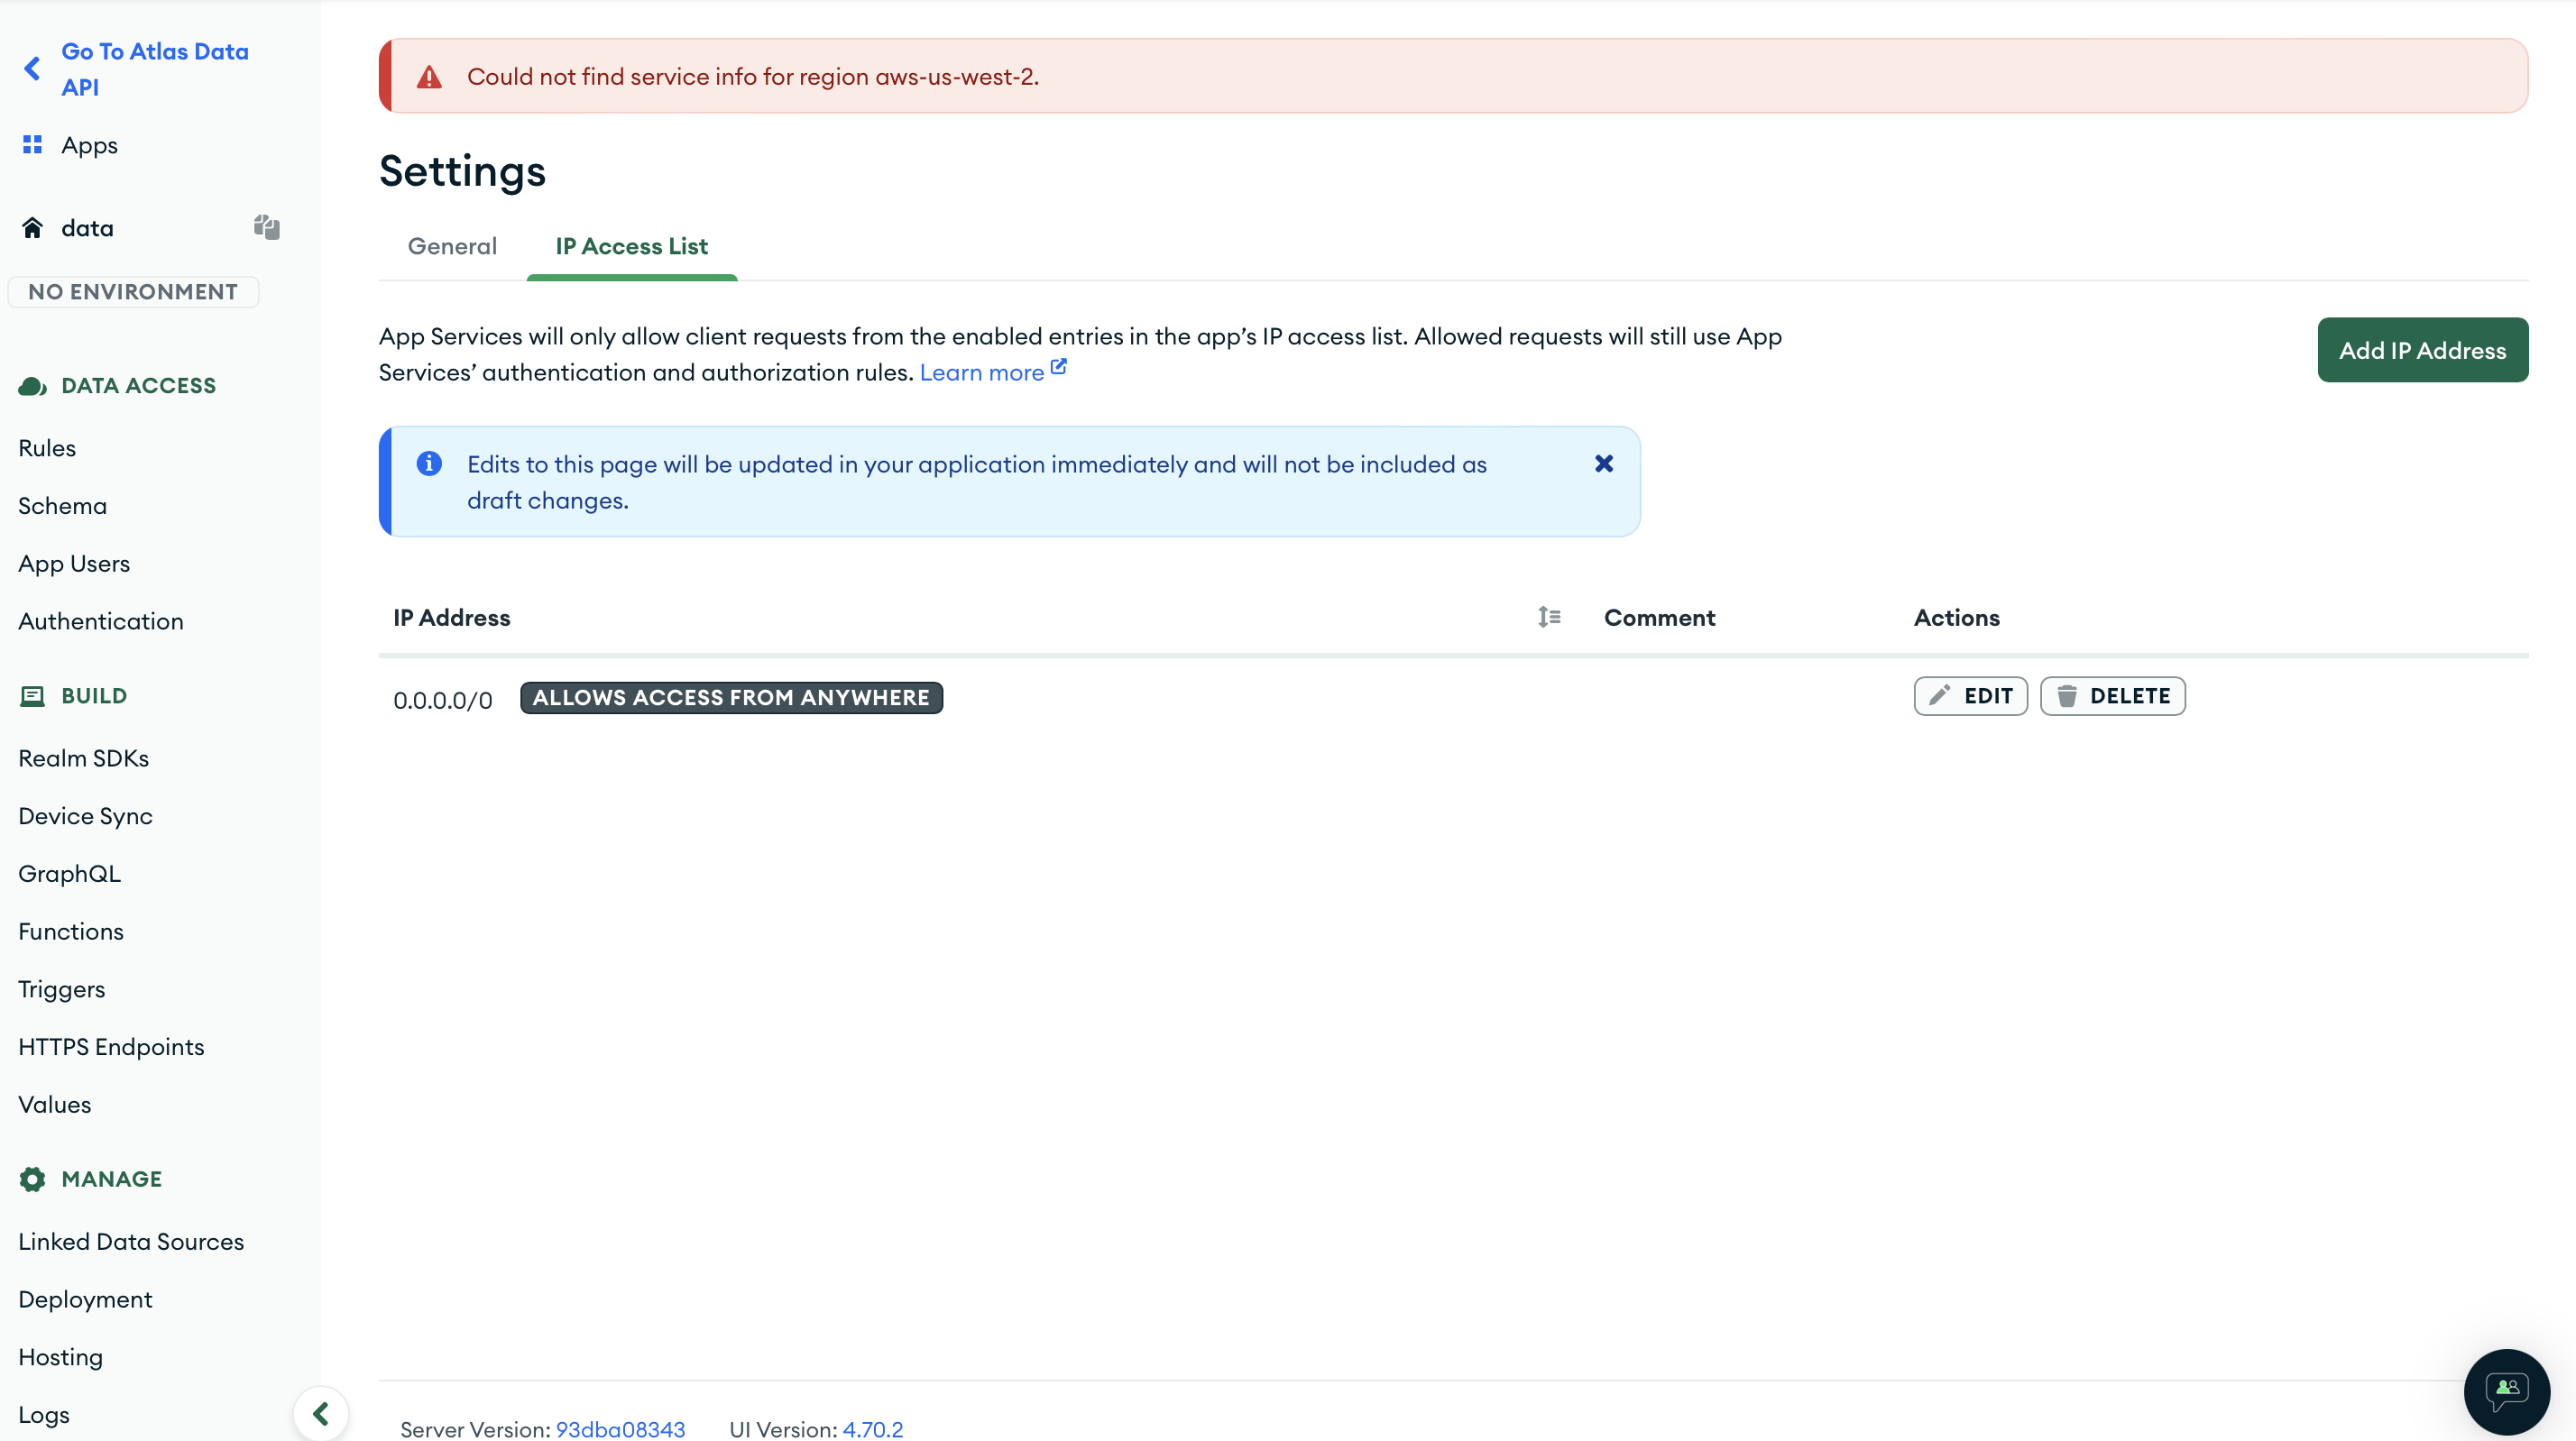This screenshot has height=1441, width=2576.
Task: Click the Add IP Address button
Action: click(x=2422, y=350)
